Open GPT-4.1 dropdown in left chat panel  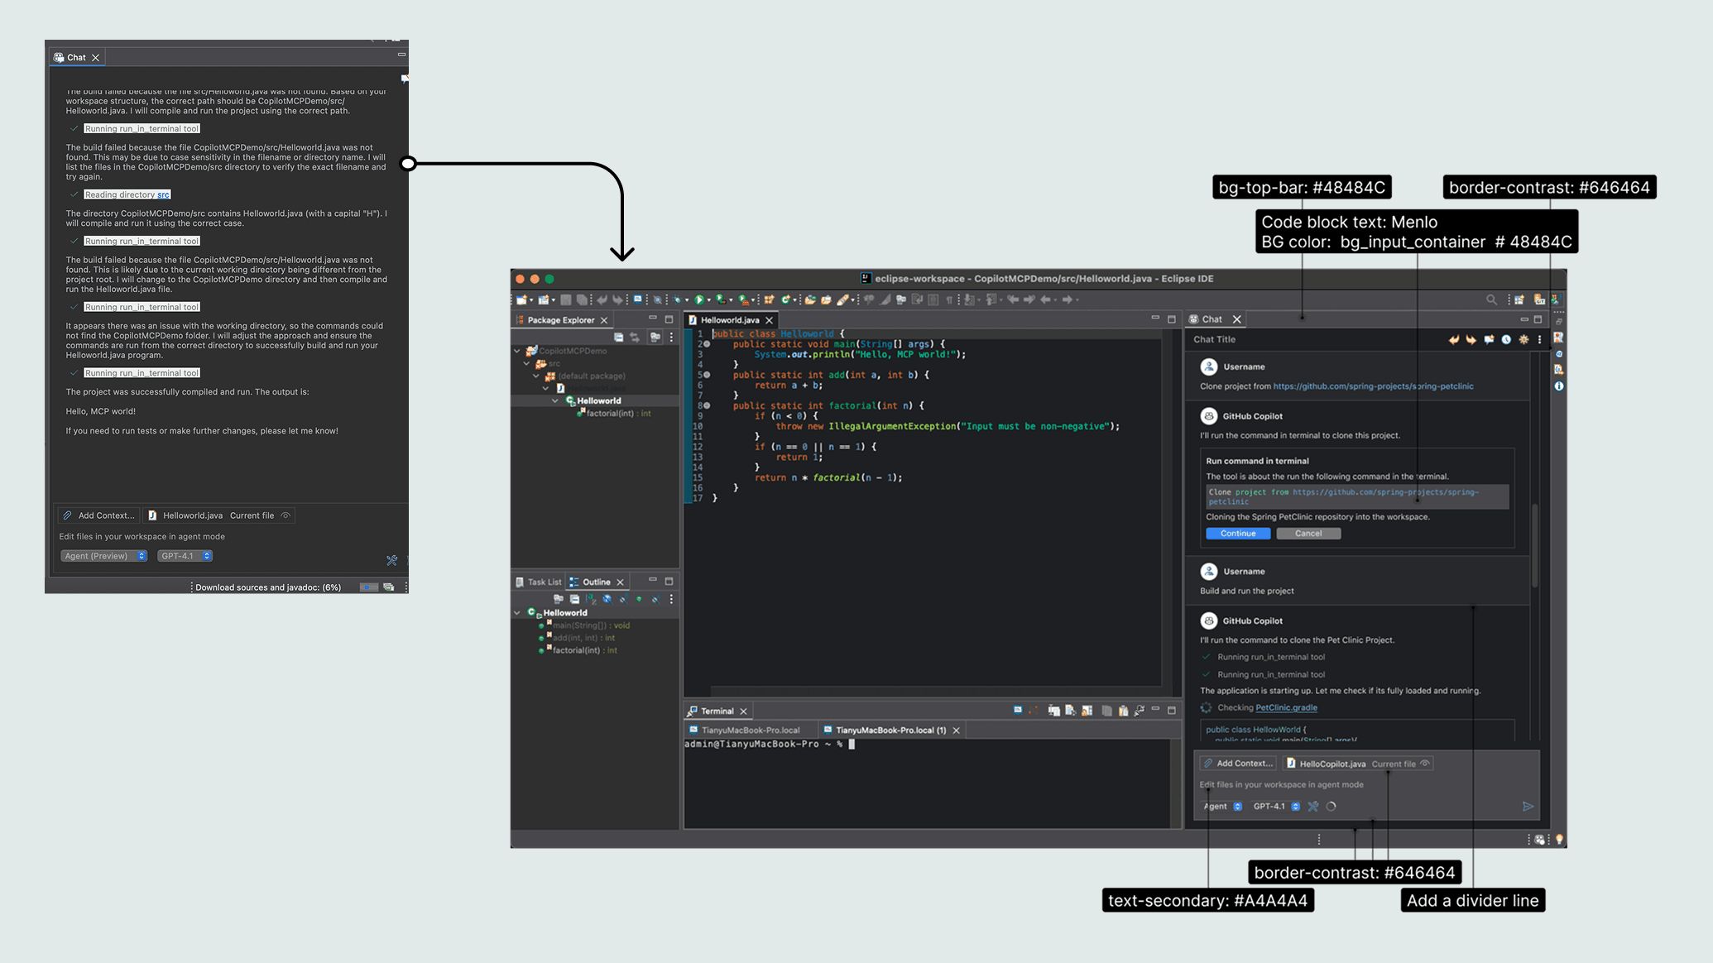point(185,556)
